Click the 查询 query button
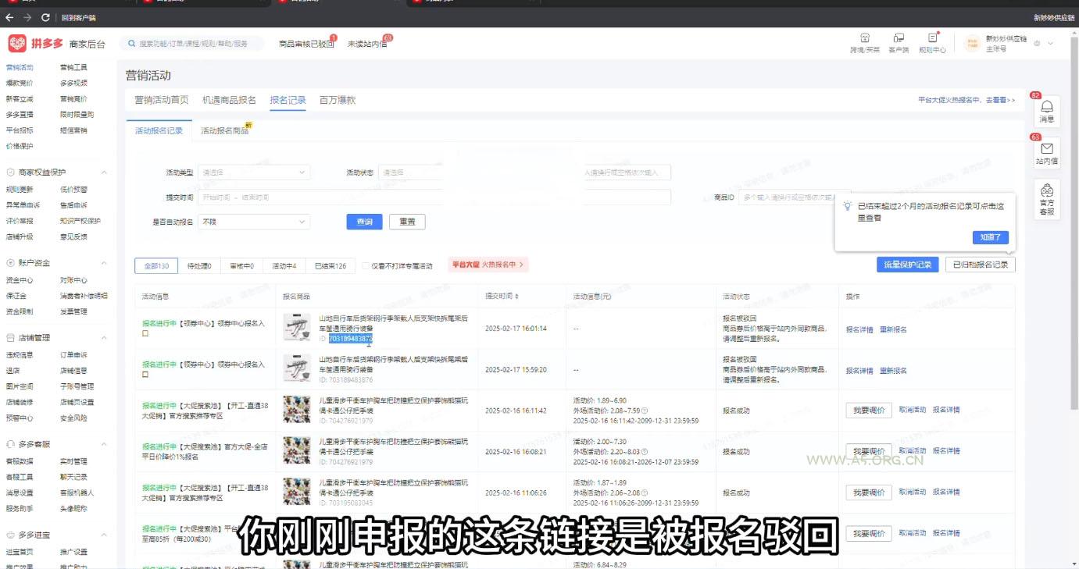 coord(364,221)
